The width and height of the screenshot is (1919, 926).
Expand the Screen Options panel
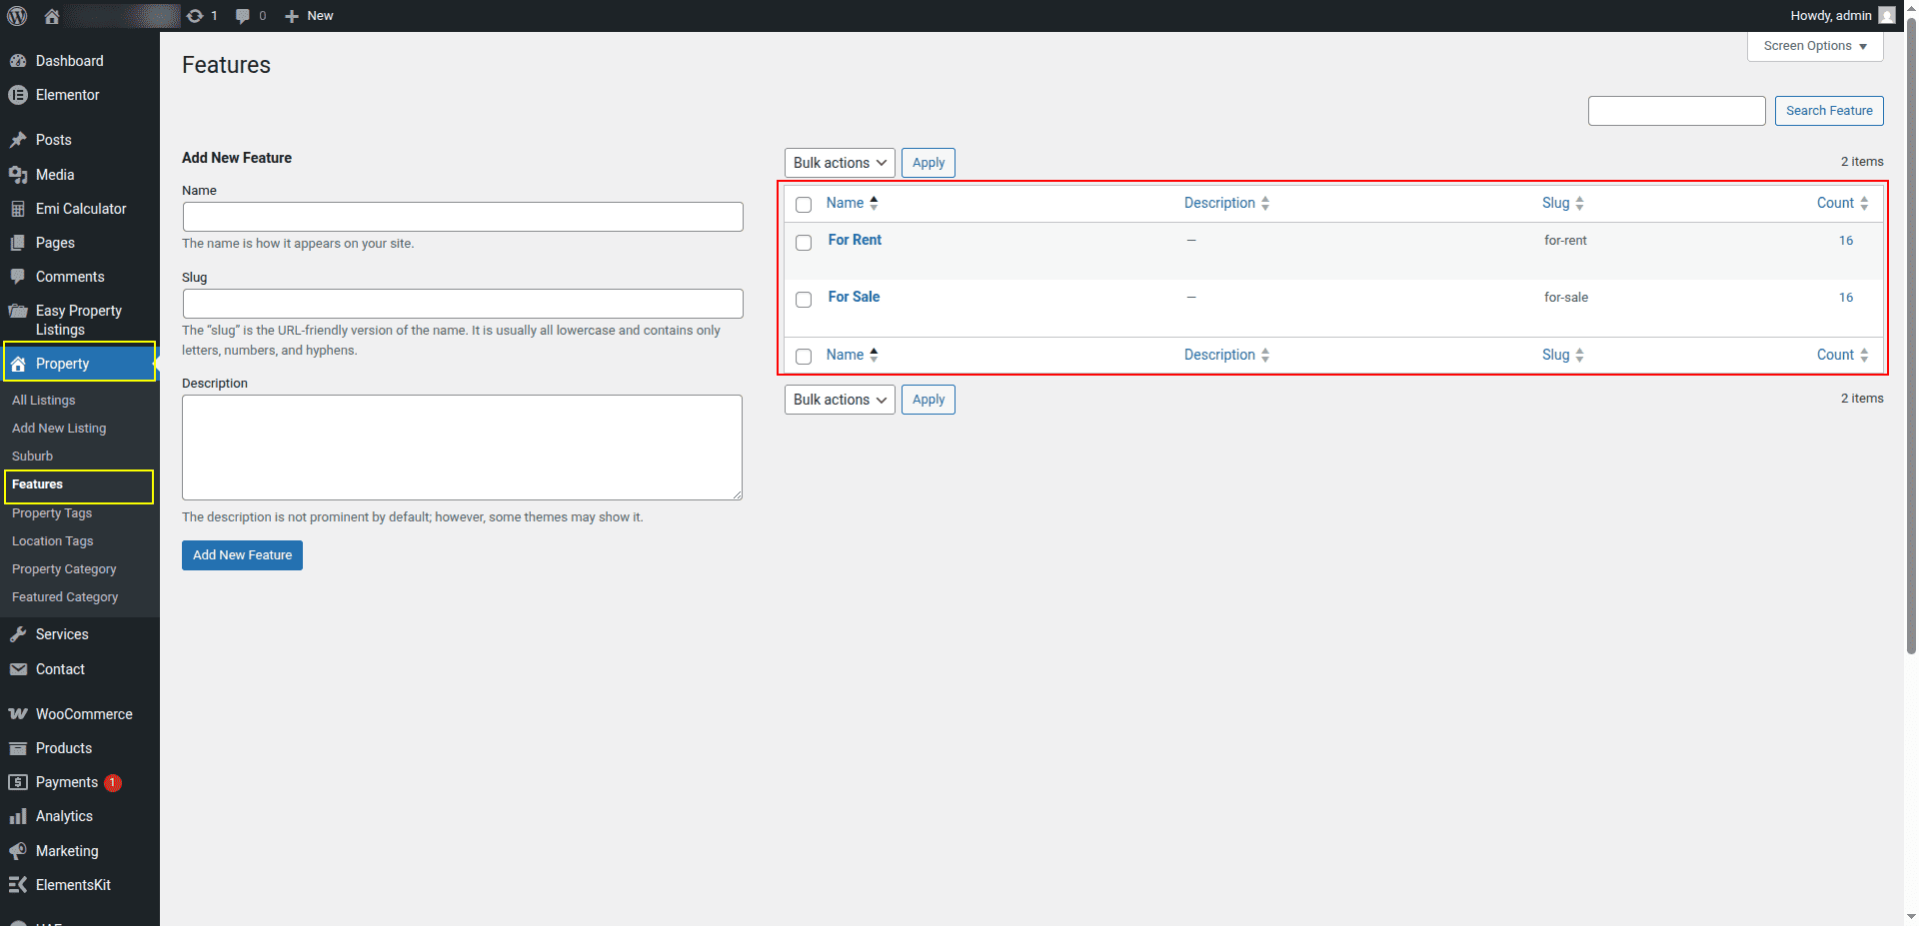point(1814,46)
